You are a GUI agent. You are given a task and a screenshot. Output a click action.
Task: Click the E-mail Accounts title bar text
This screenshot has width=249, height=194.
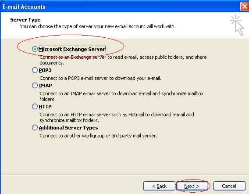point(24,7)
